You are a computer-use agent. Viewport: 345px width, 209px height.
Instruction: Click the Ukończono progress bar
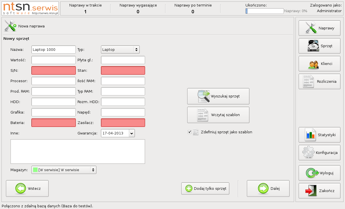click(x=264, y=11)
